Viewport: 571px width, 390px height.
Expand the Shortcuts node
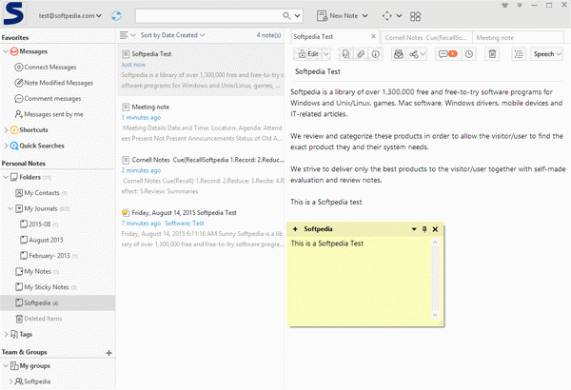point(6,129)
